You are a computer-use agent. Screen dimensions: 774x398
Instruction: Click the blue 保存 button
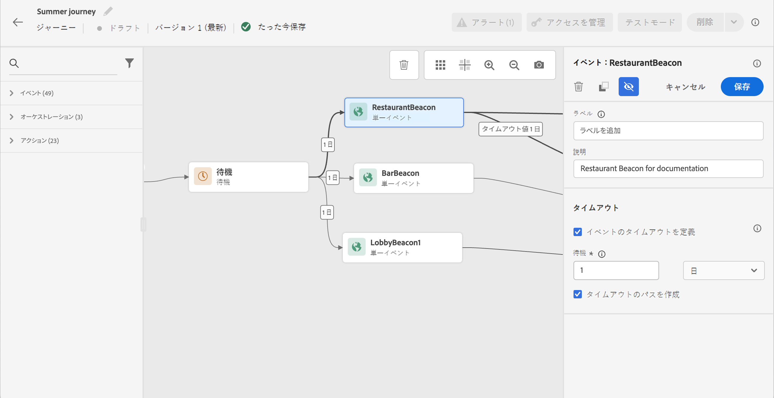(742, 87)
